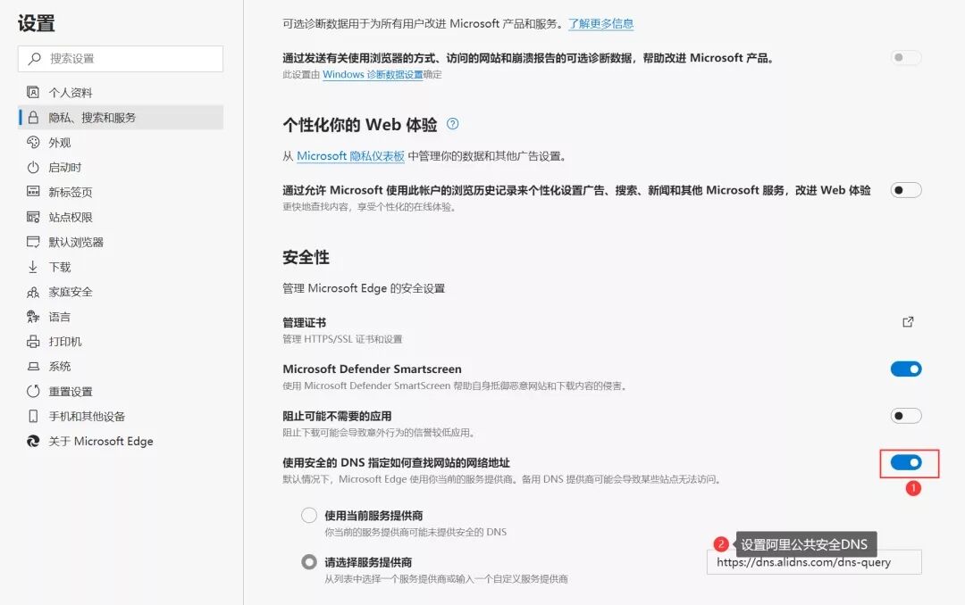965x605 pixels.
Task: Open the Microsoft 隐私仪表板 link
Action: click(x=350, y=156)
